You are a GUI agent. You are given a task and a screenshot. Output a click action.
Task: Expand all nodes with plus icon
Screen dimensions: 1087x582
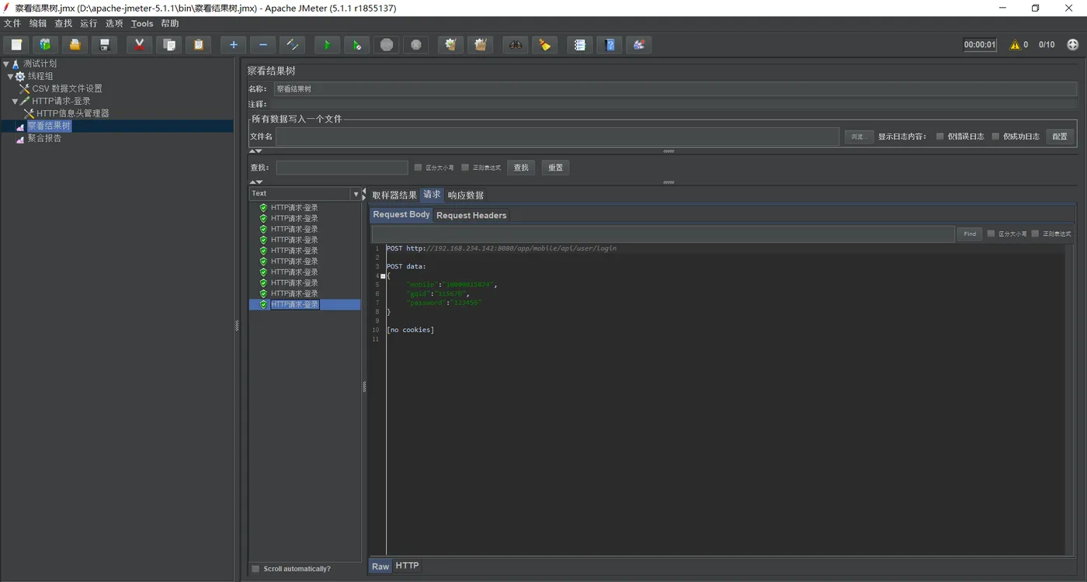(233, 45)
